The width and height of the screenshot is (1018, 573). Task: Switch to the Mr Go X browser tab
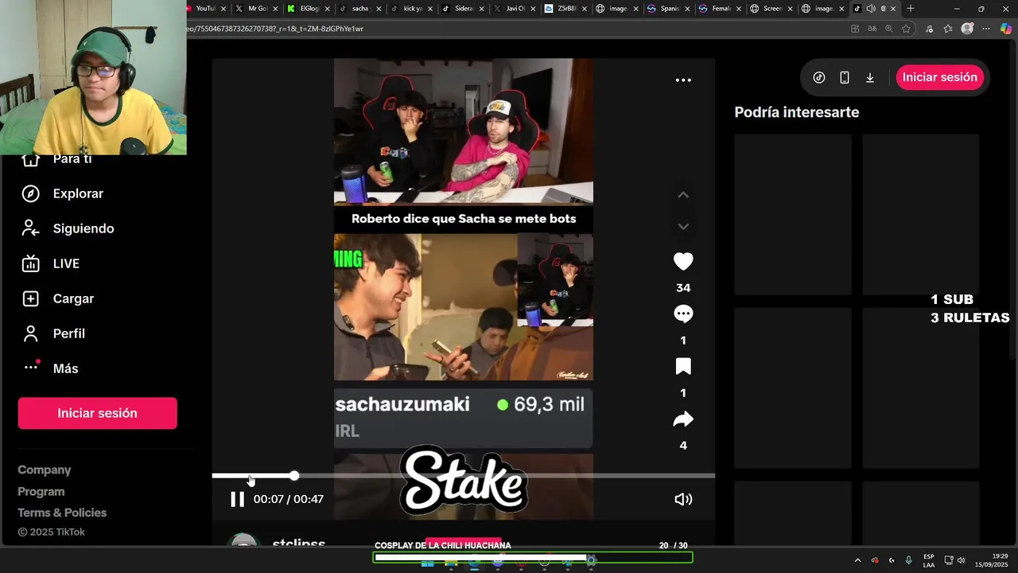(257, 9)
